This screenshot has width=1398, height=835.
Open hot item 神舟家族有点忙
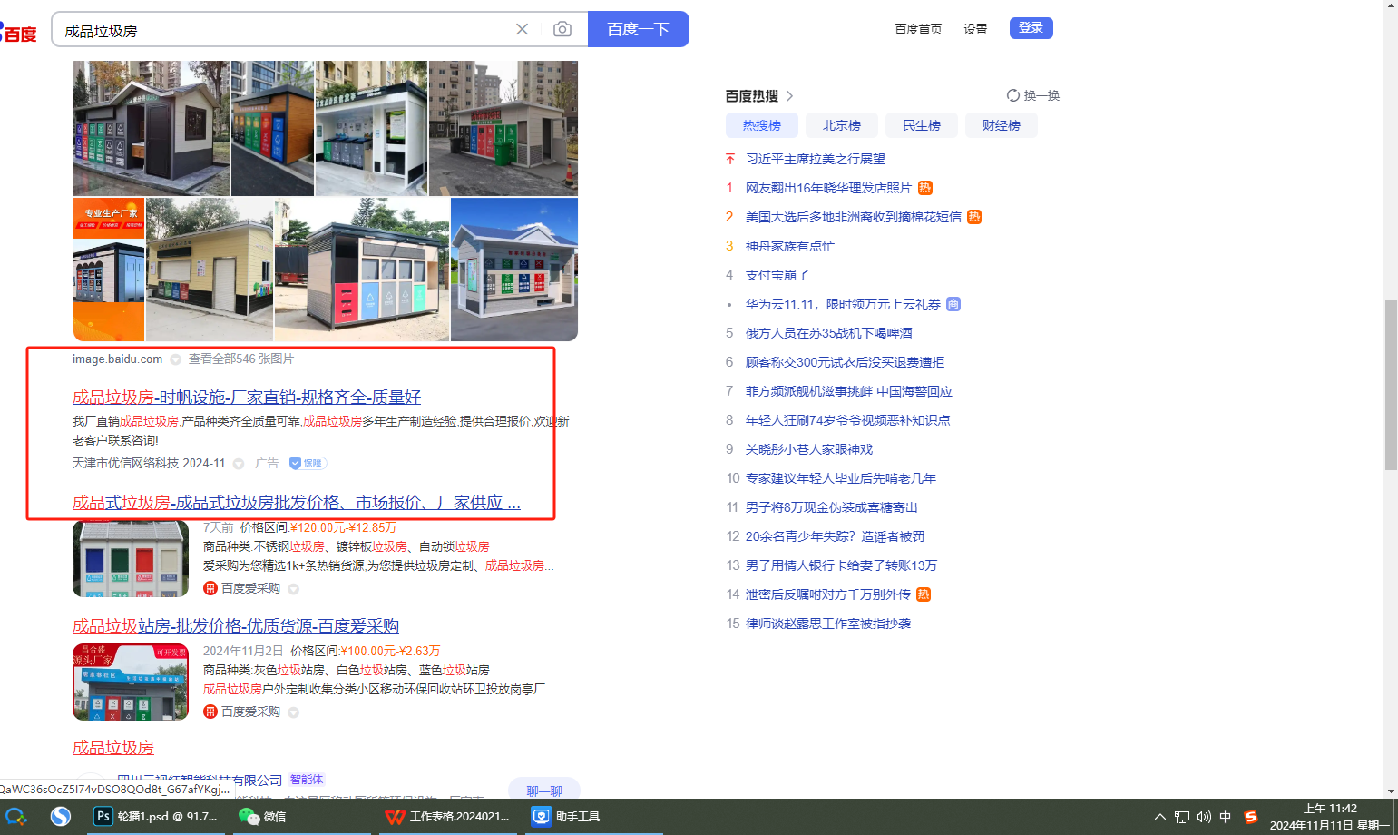click(789, 246)
